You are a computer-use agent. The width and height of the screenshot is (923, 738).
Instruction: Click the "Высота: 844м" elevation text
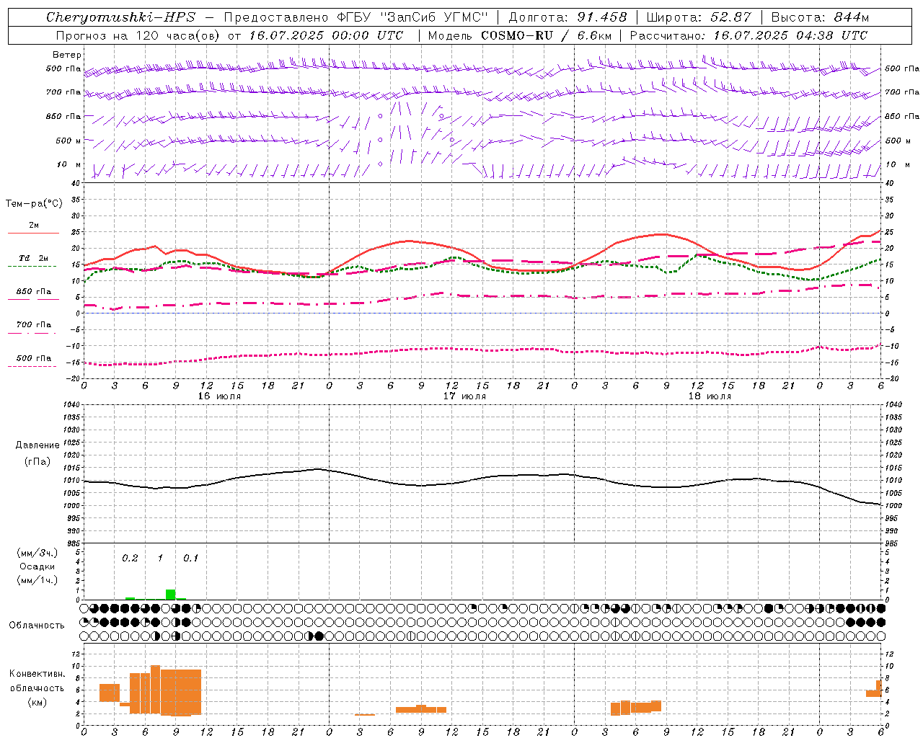(x=820, y=17)
